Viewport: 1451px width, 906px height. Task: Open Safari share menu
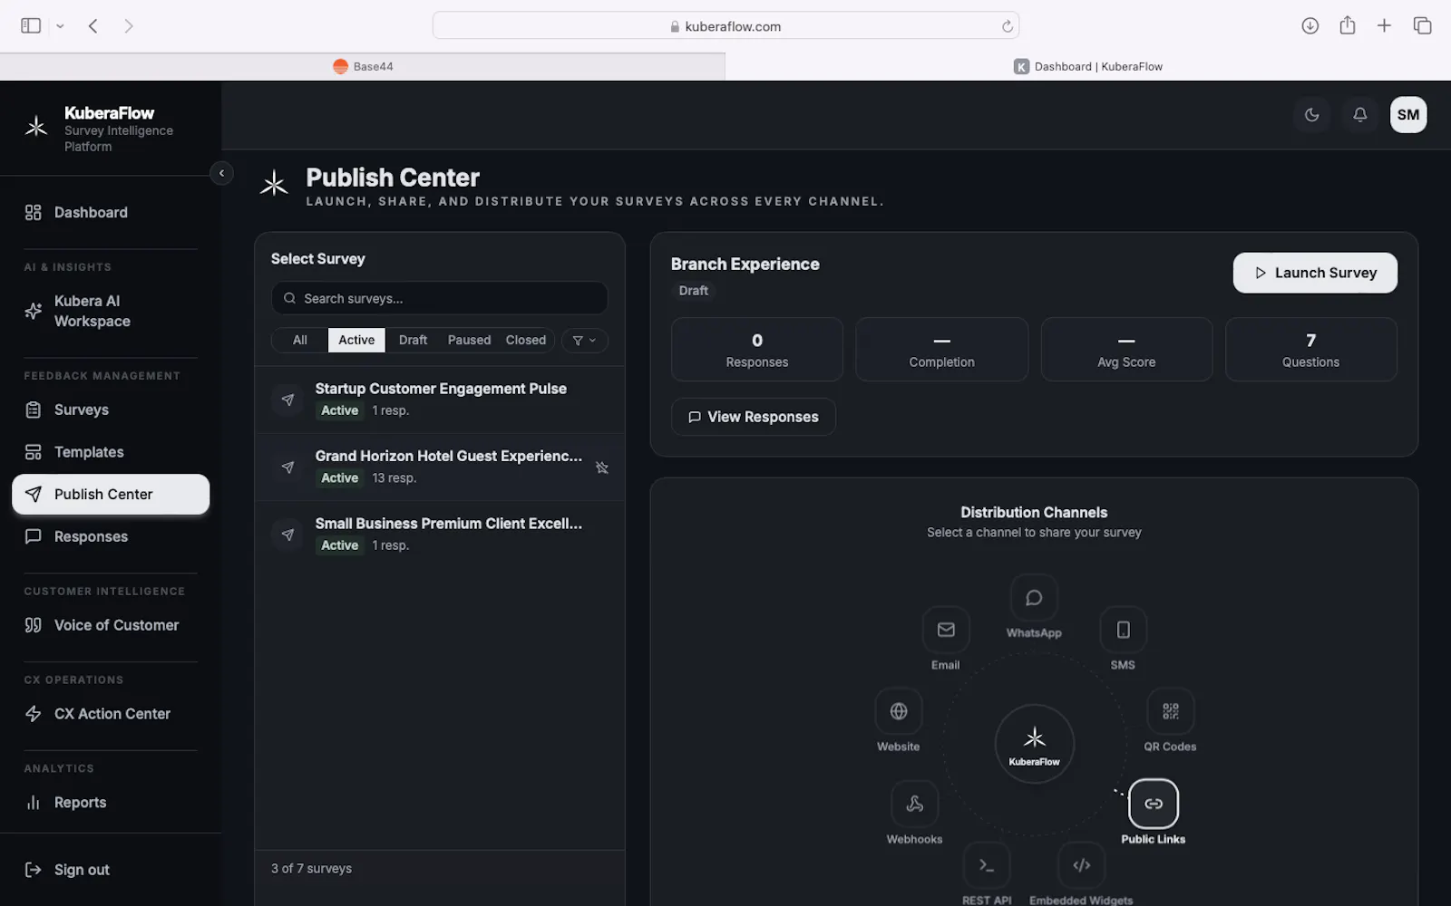tap(1348, 25)
